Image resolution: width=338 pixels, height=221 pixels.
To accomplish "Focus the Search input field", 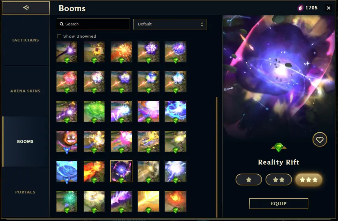I will pyautogui.click(x=93, y=24).
